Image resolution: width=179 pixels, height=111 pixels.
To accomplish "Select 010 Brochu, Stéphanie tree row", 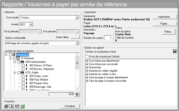I will coord(41,69).
